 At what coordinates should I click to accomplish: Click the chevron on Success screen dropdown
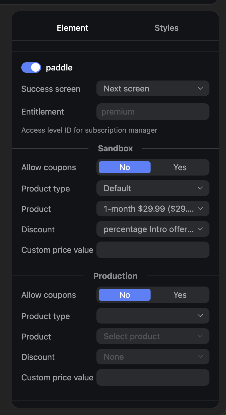(x=200, y=89)
